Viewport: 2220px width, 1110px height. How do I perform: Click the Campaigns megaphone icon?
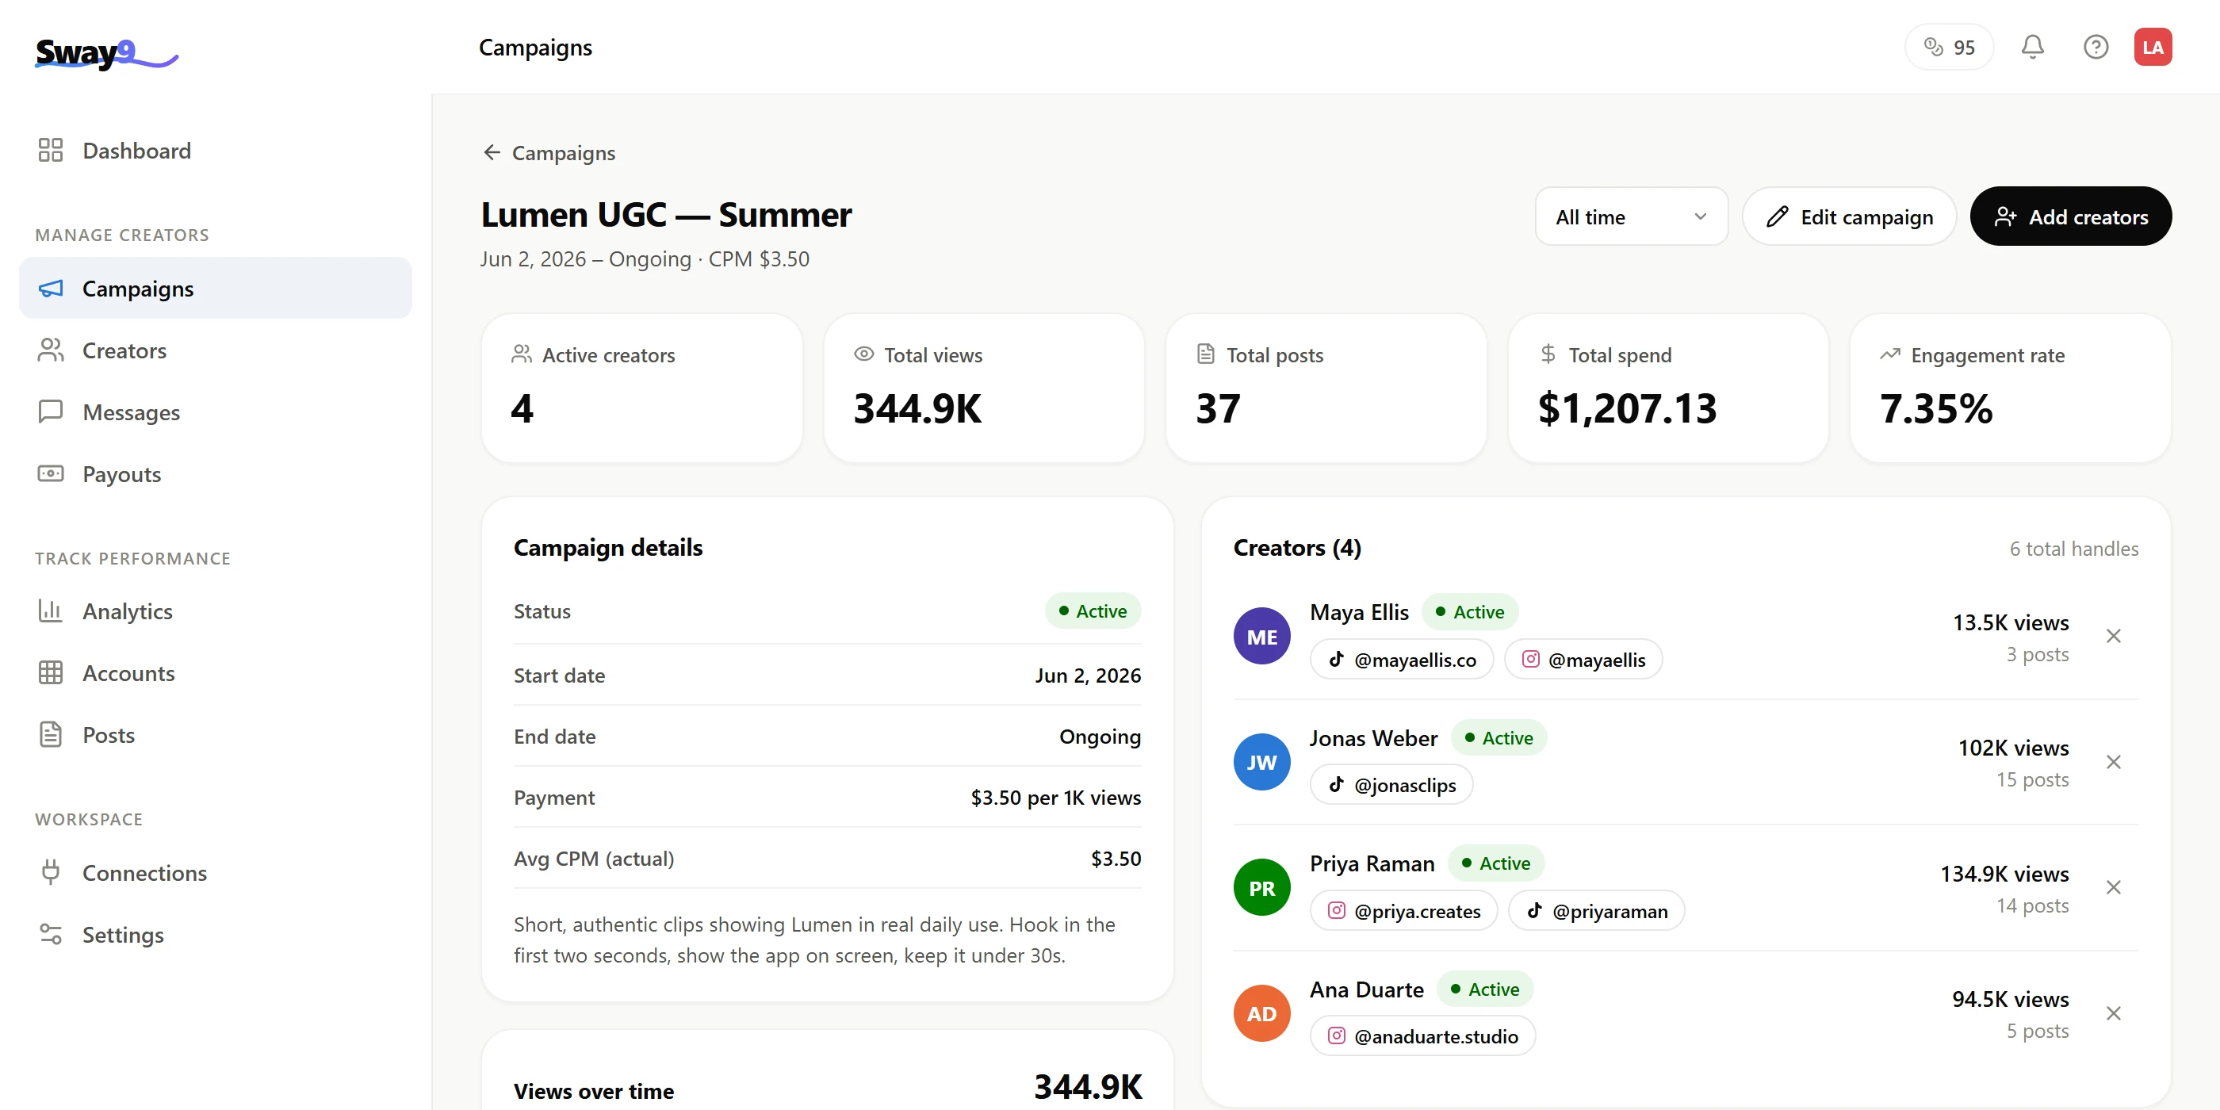point(51,288)
